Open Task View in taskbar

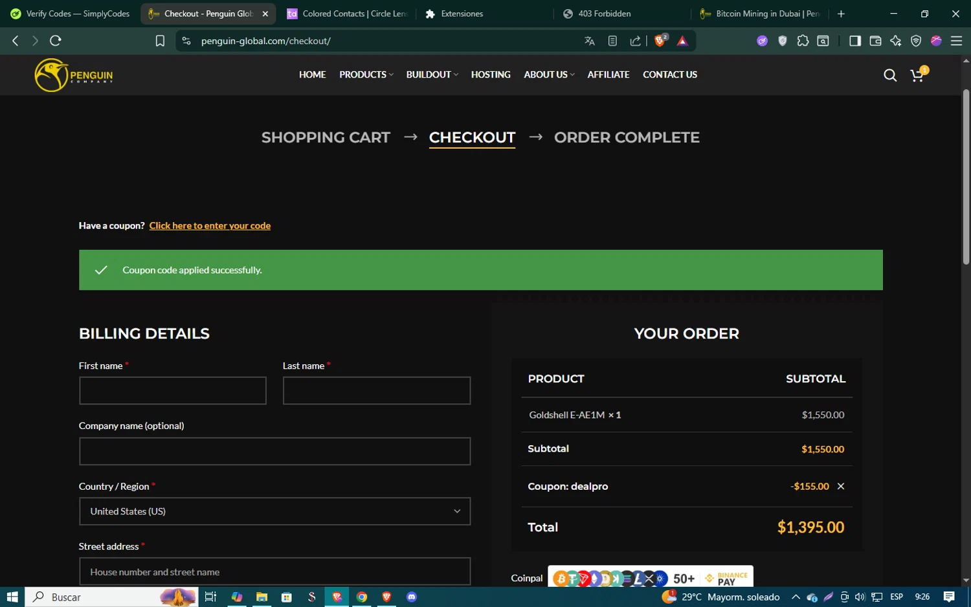tap(210, 597)
